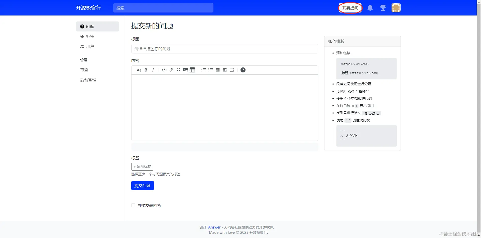The image size is (481, 238).
Task: Insert an image using the picture icon
Action: [185, 70]
